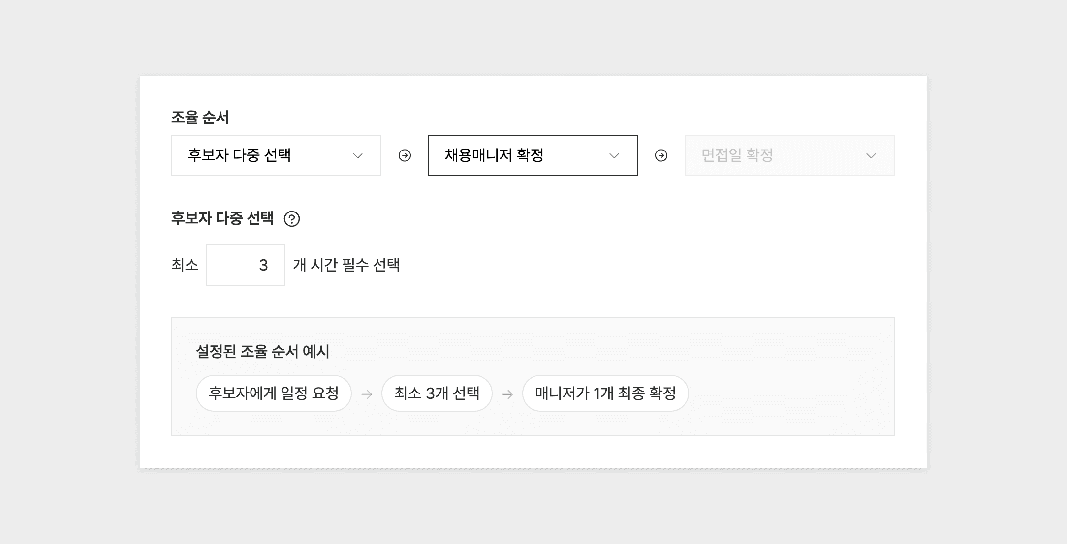
Task: Click the 후보자 다중 선택 section heading
Action: click(222, 218)
